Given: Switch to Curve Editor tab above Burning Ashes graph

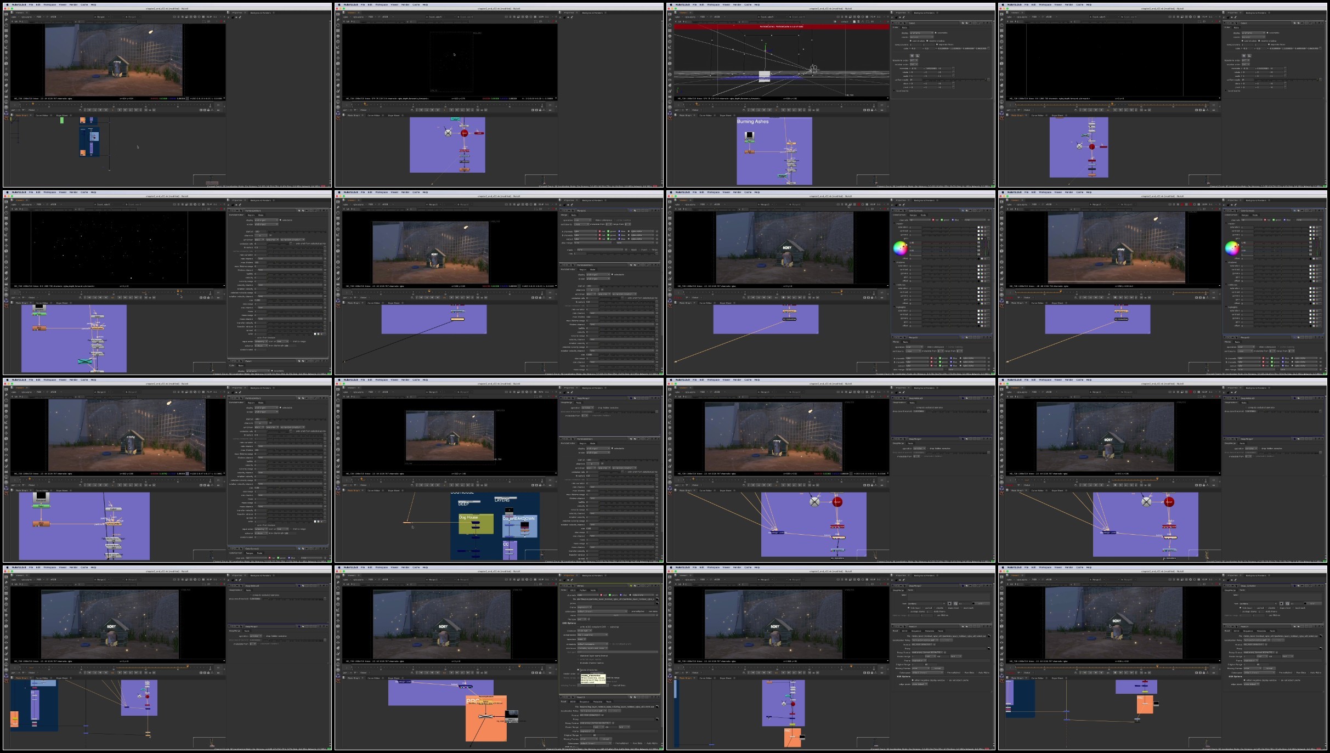Looking at the screenshot, I should [x=705, y=115].
